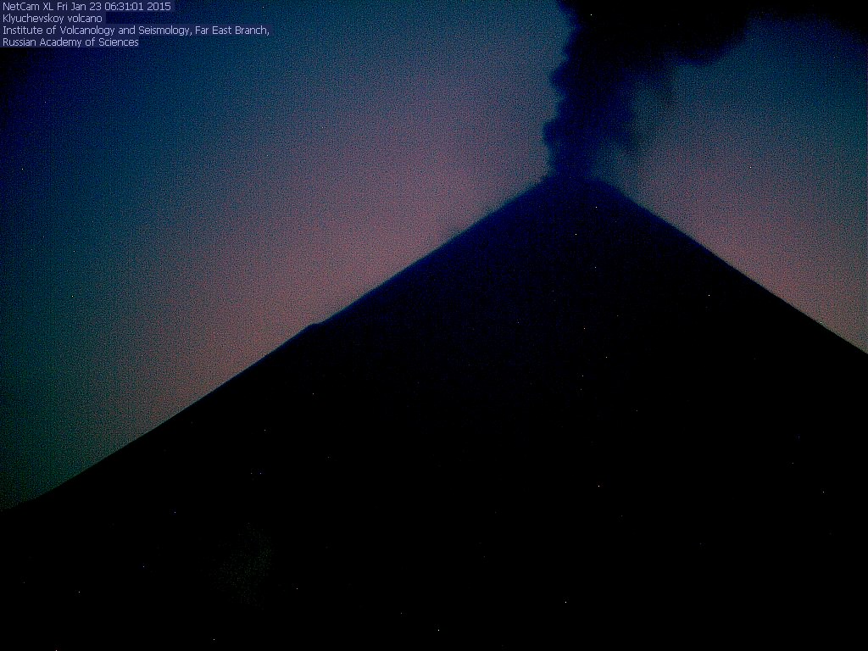Click the 'Russian Academy of Sciences' text

coord(70,42)
